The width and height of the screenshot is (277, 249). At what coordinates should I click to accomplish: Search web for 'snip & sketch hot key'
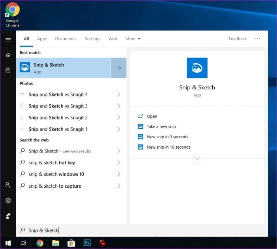(x=71, y=162)
